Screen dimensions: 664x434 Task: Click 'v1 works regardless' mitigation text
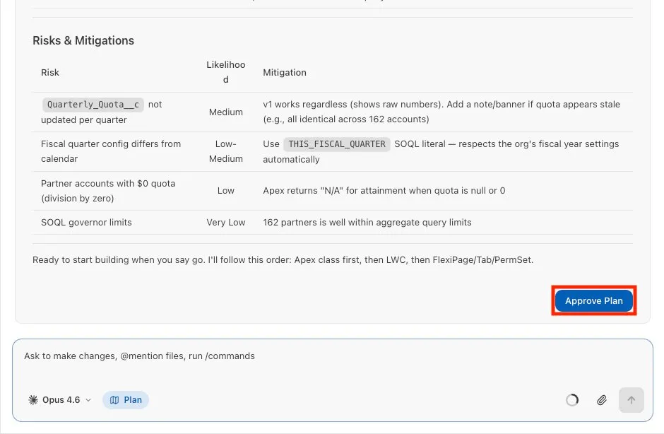[441, 112]
